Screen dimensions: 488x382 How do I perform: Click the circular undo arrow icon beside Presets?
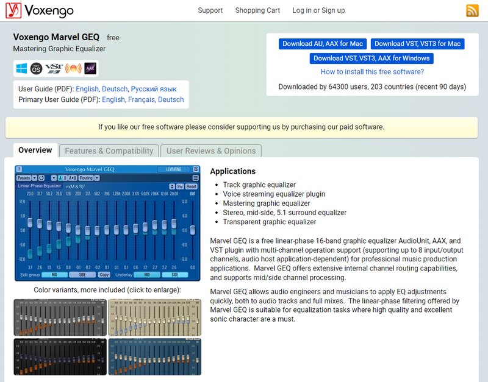coord(41,178)
